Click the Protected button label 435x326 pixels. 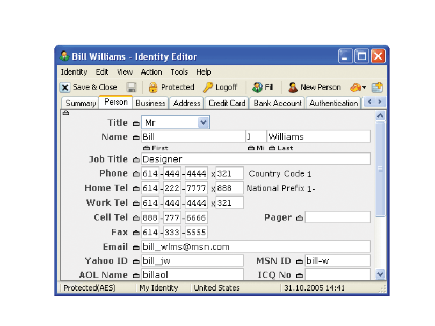pos(178,88)
